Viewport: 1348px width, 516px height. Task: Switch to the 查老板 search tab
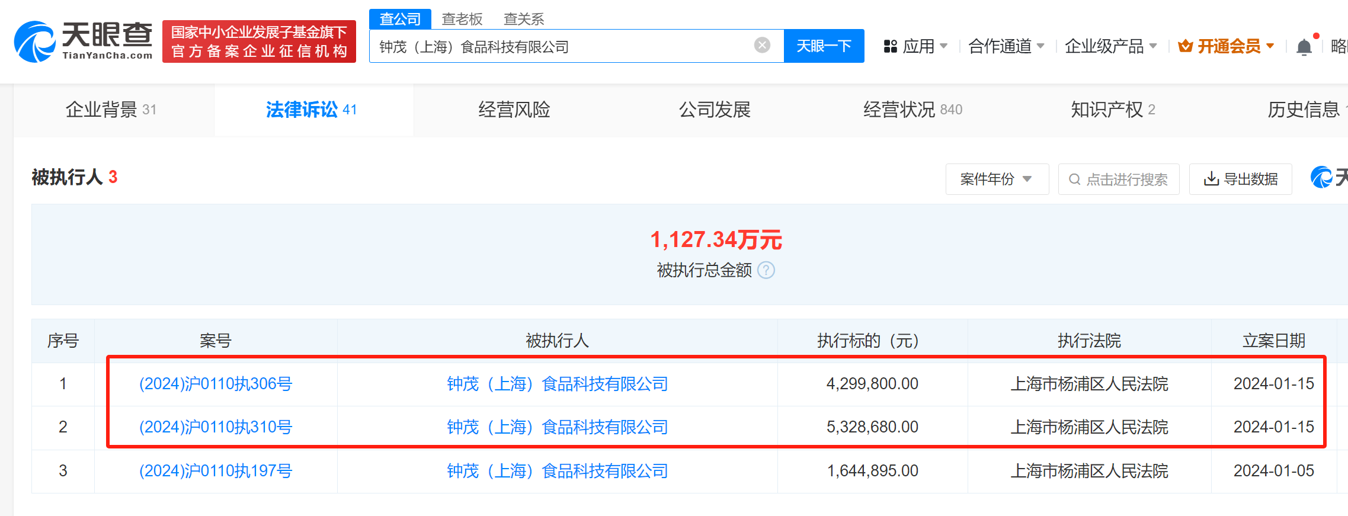[x=462, y=19]
